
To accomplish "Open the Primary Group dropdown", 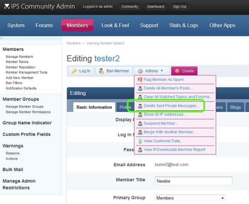I will (x=190, y=198).
